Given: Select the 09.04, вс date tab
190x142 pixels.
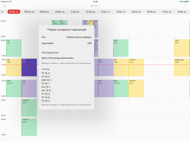Looking at the screenshot, I should click(44, 12).
